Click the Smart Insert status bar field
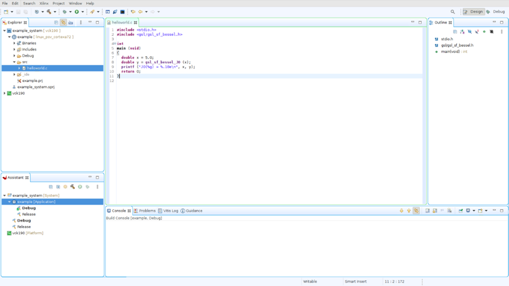 tap(356, 282)
